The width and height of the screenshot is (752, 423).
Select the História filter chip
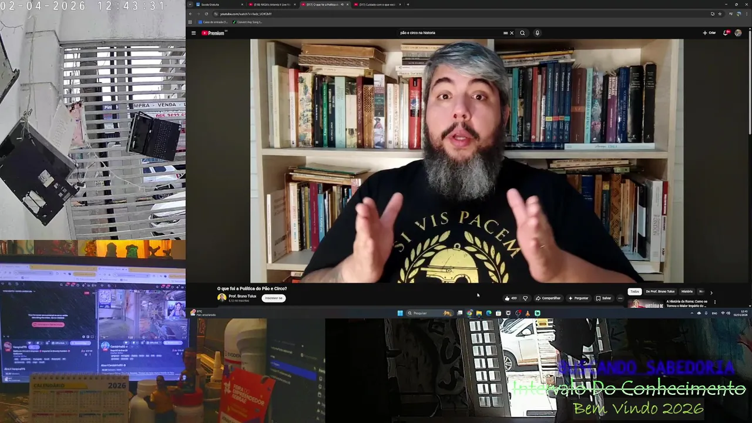(687, 291)
